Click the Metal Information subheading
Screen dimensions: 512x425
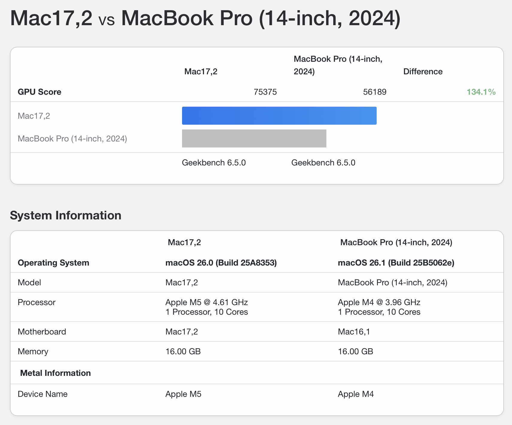pyautogui.click(x=55, y=373)
